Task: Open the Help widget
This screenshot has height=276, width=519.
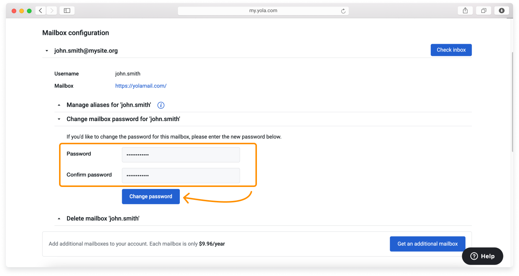Action: 482,256
